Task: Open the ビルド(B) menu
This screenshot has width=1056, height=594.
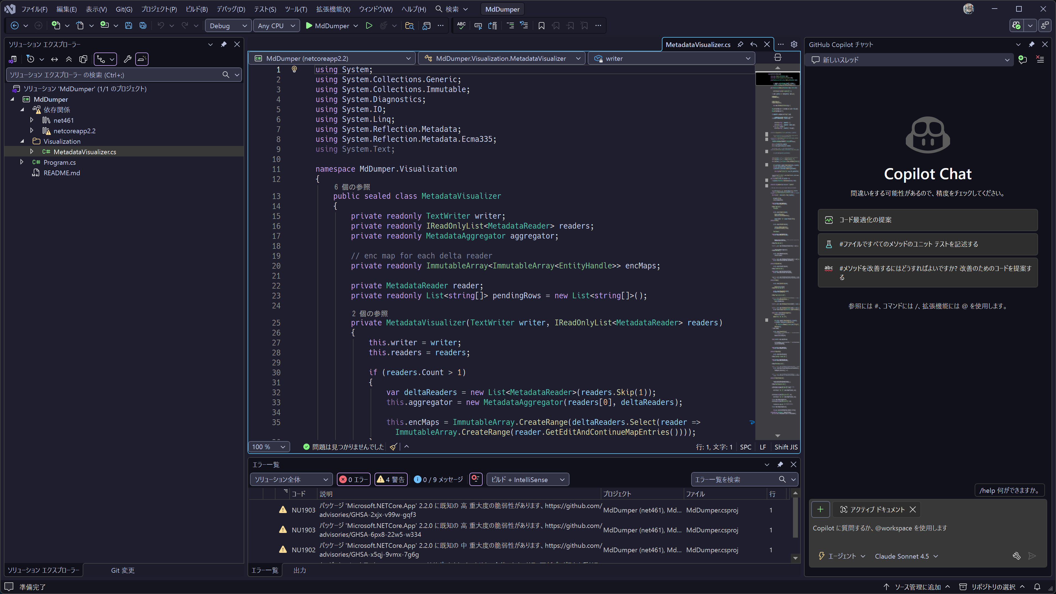Action: tap(197, 9)
